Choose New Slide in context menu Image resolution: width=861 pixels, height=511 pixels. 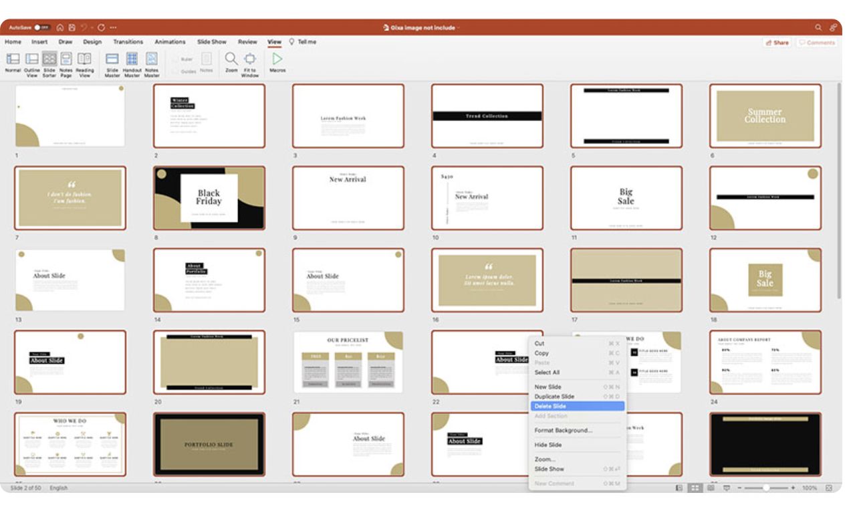point(578,387)
